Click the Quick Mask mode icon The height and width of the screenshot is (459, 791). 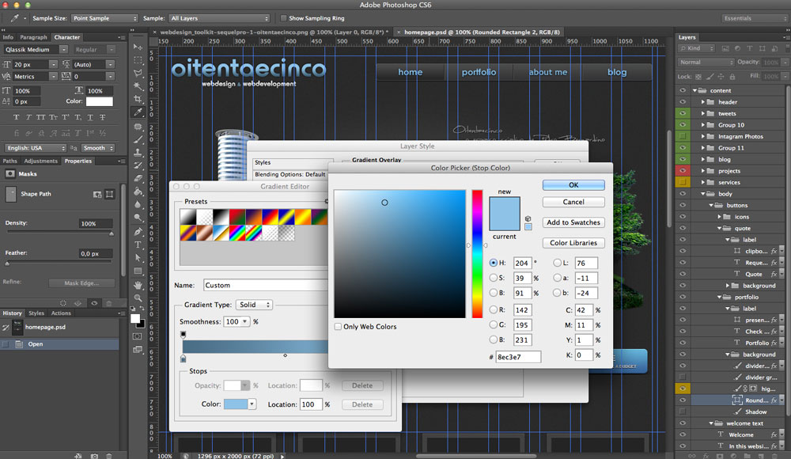pyautogui.click(x=137, y=336)
